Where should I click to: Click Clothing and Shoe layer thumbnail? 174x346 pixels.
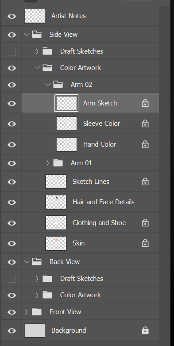pos(56,223)
